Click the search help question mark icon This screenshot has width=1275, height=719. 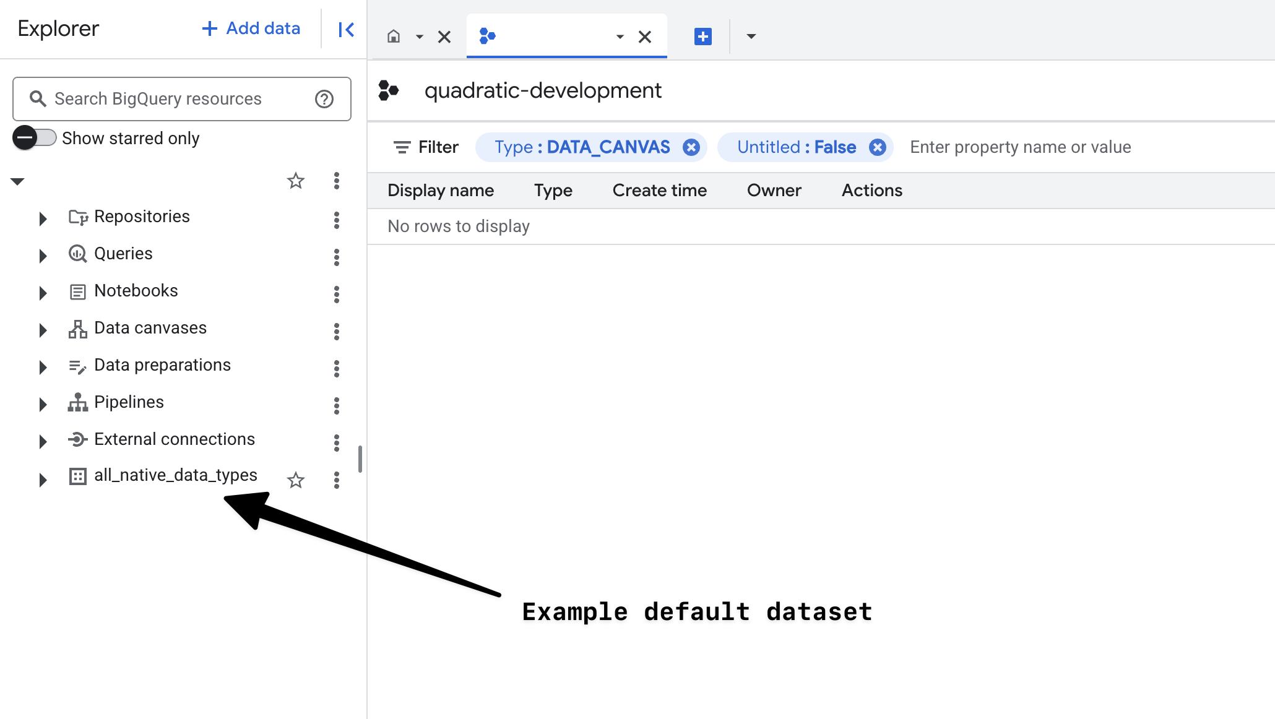(x=324, y=99)
